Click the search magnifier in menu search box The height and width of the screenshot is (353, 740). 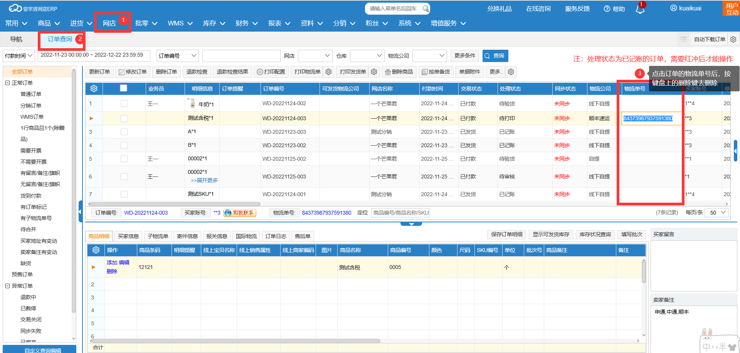(x=425, y=8)
